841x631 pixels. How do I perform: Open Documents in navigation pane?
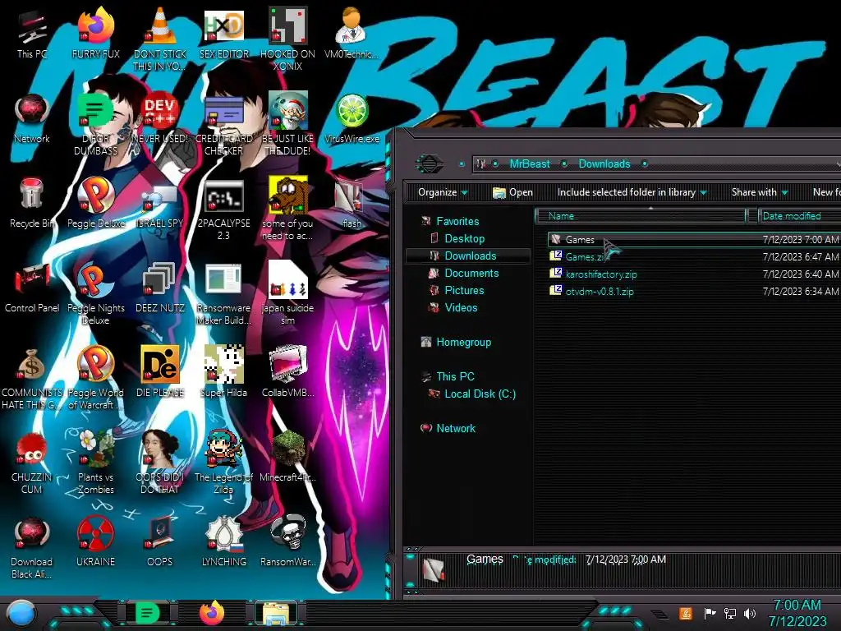(471, 273)
